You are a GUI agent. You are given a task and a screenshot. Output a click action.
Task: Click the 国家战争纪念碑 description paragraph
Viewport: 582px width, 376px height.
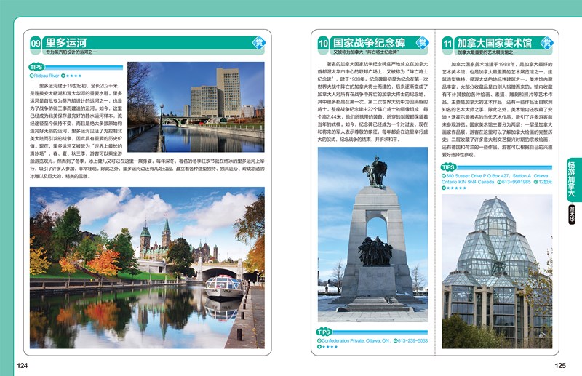372,102
